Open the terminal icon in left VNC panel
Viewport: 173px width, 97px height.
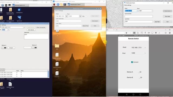tap(9, 5)
